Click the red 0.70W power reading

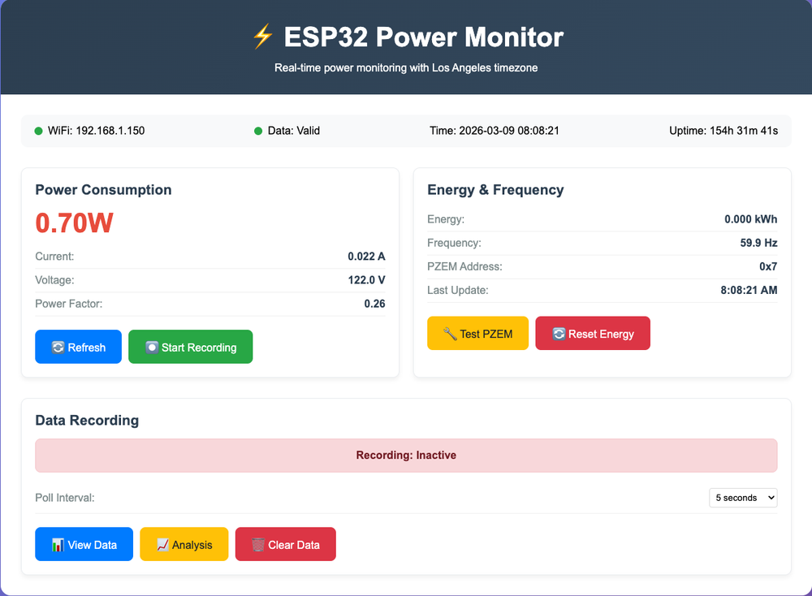(x=74, y=222)
